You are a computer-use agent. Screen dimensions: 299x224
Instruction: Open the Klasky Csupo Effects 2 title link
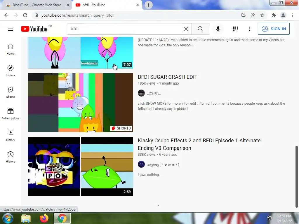pos(199,144)
